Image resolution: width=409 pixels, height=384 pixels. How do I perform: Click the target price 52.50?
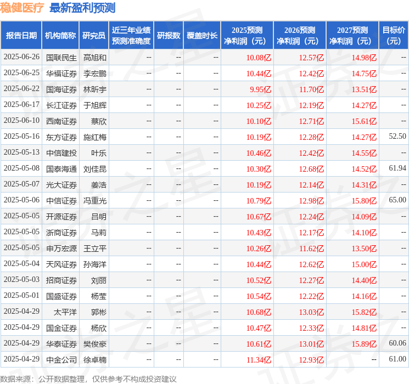pyautogui.click(x=397, y=137)
